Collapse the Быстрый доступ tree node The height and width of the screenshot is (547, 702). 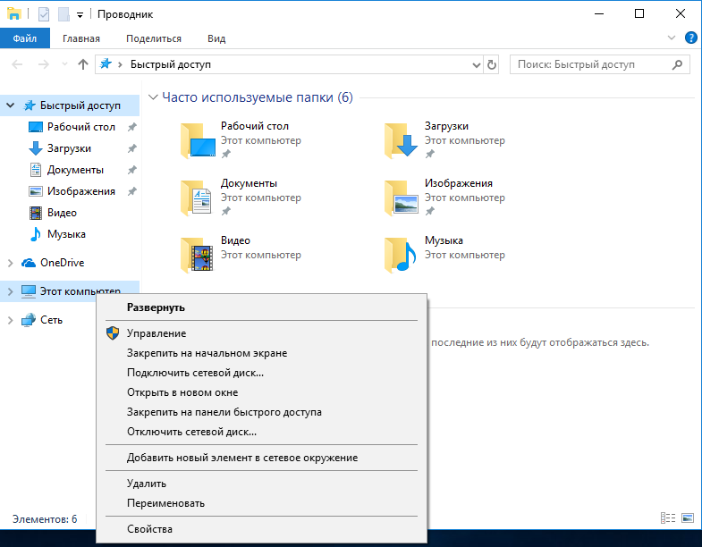tap(10, 105)
